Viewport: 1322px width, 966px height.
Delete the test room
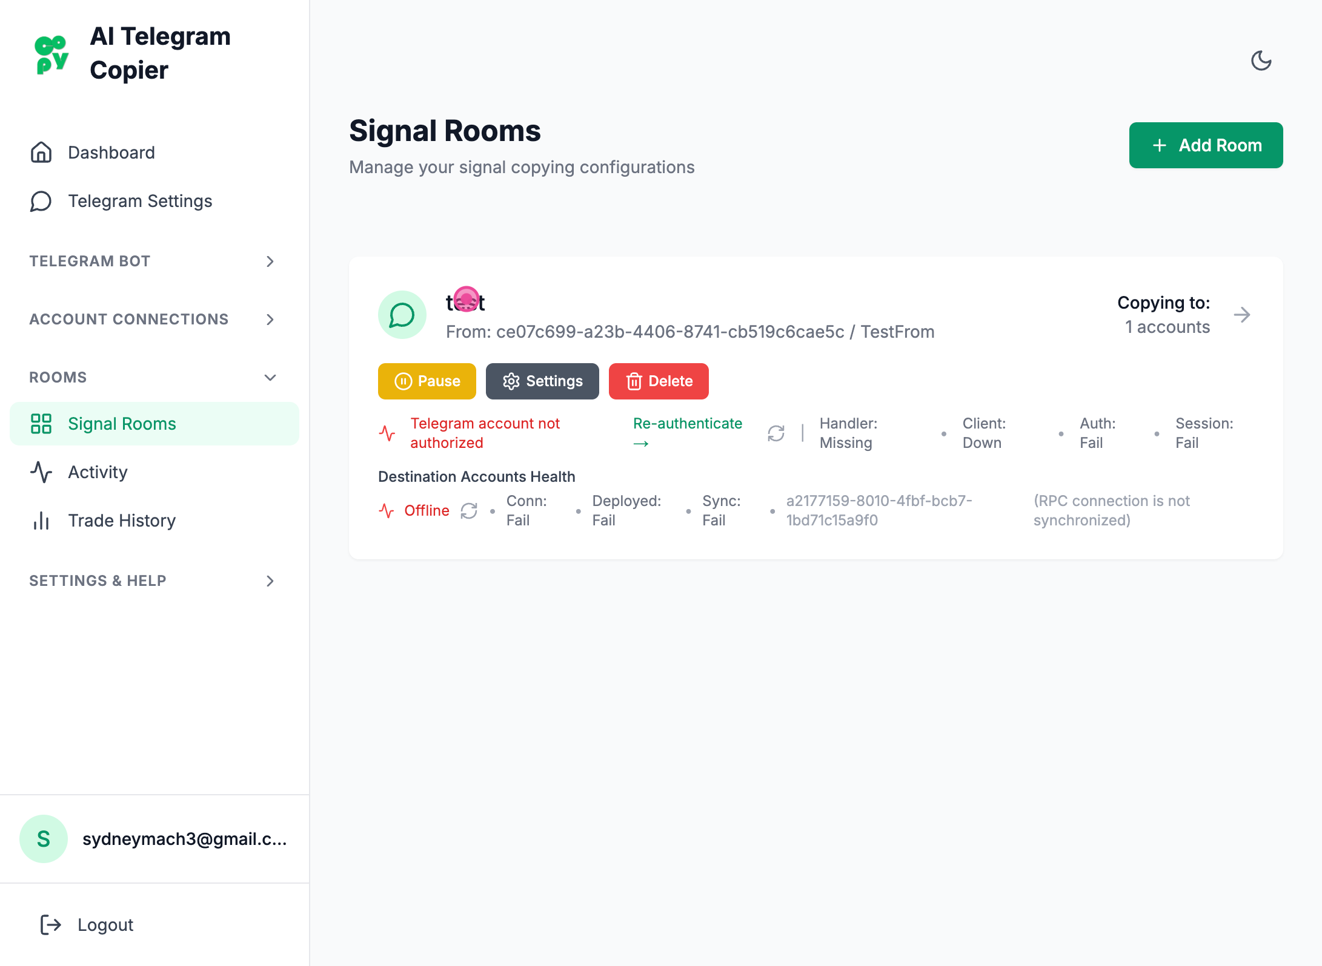659,381
